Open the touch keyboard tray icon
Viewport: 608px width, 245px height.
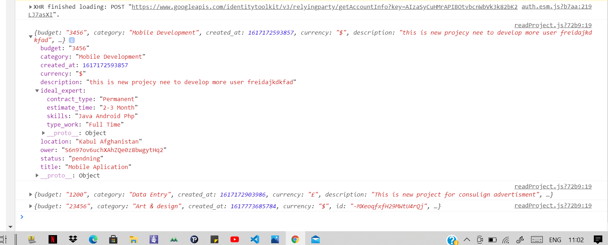[x=537, y=240]
